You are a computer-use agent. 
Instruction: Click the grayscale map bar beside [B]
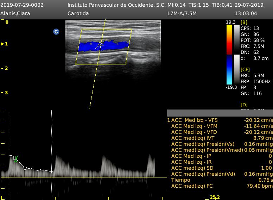pos(237,39)
